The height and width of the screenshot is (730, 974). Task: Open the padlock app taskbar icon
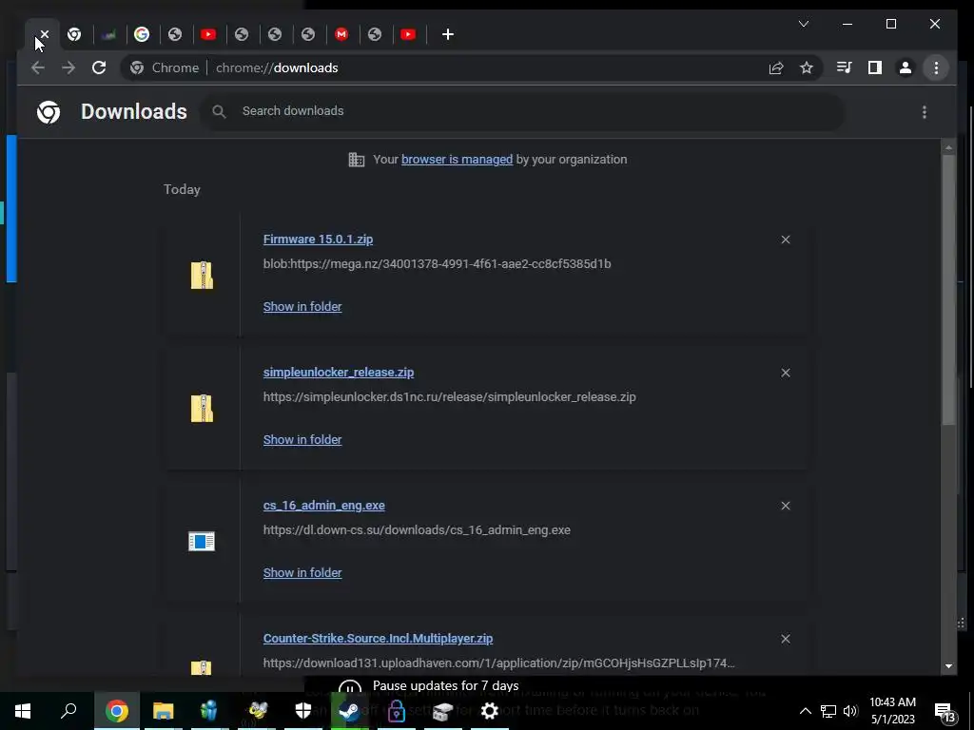pyautogui.click(x=397, y=711)
